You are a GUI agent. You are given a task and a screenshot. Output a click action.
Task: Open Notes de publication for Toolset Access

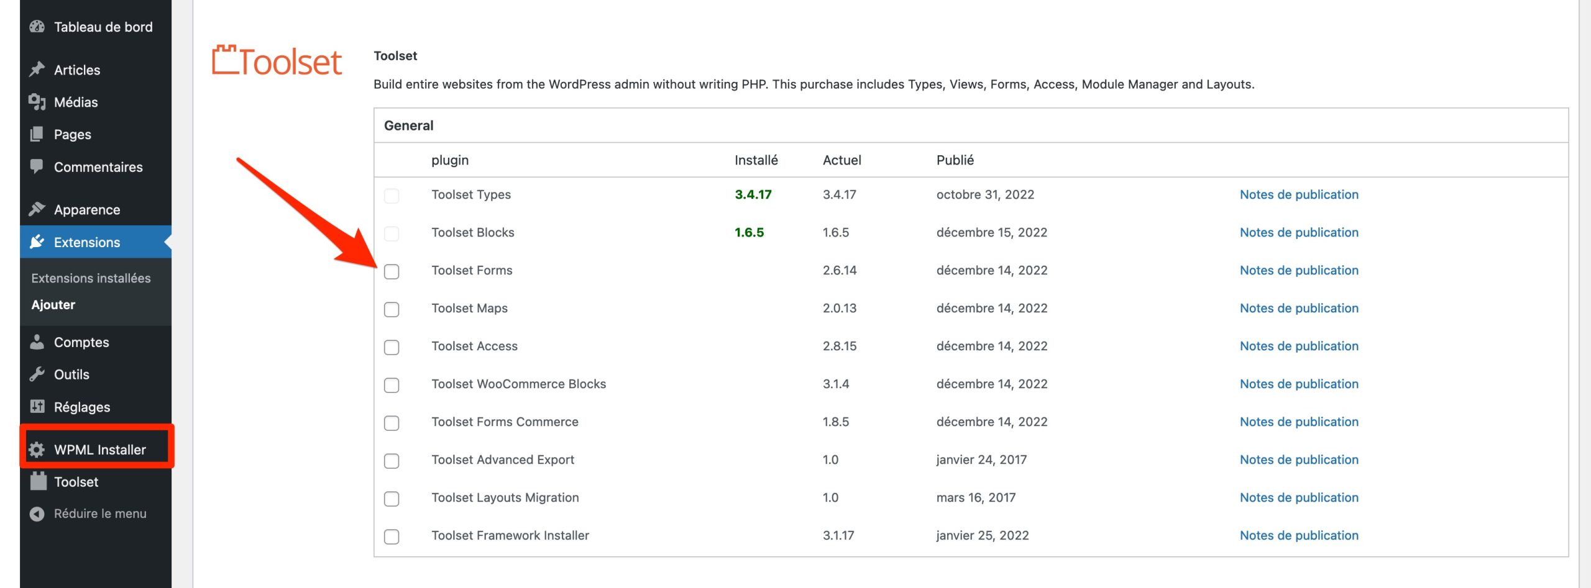1299,346
